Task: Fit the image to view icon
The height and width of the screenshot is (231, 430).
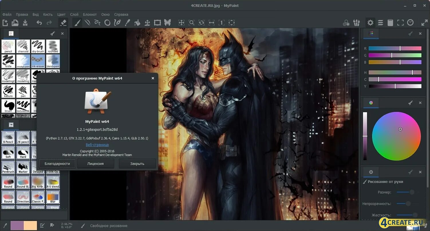Action: click(232, 23)
